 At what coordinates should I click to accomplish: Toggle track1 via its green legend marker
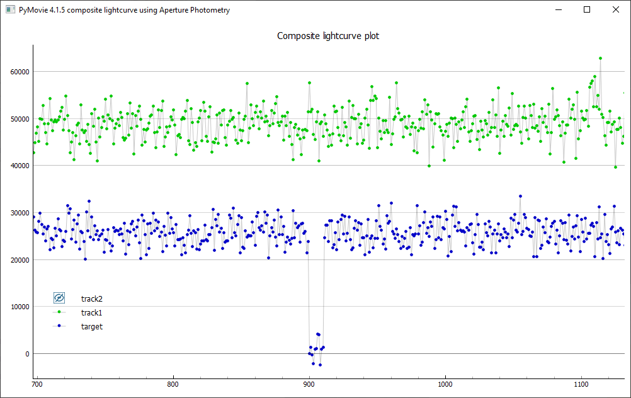point(60,312)
